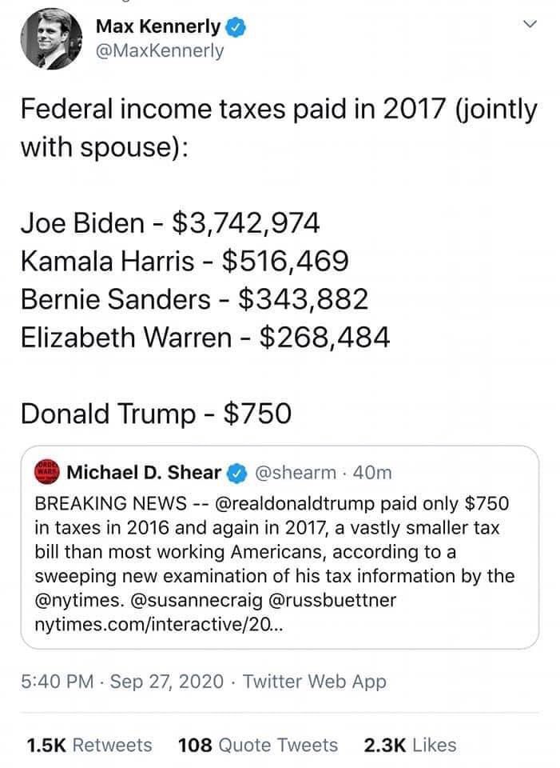Click Michael D. Shear's verified checkmark
The image size is (560, 768).
pyautogui.click(x=237, y=473)
